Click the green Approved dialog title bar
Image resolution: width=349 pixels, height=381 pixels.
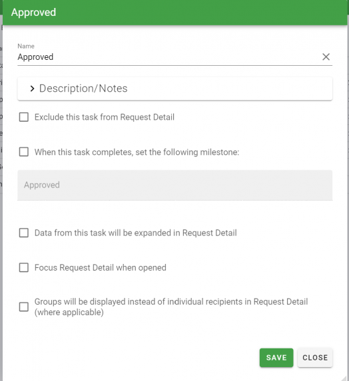[x=174, y=13]
